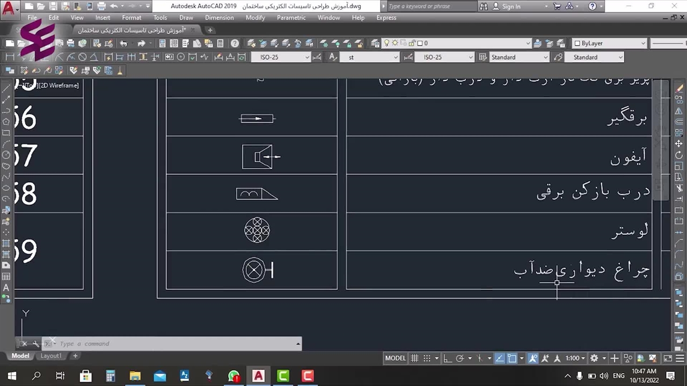Toggle Polar Tracking in status bar

click(460, 358)
